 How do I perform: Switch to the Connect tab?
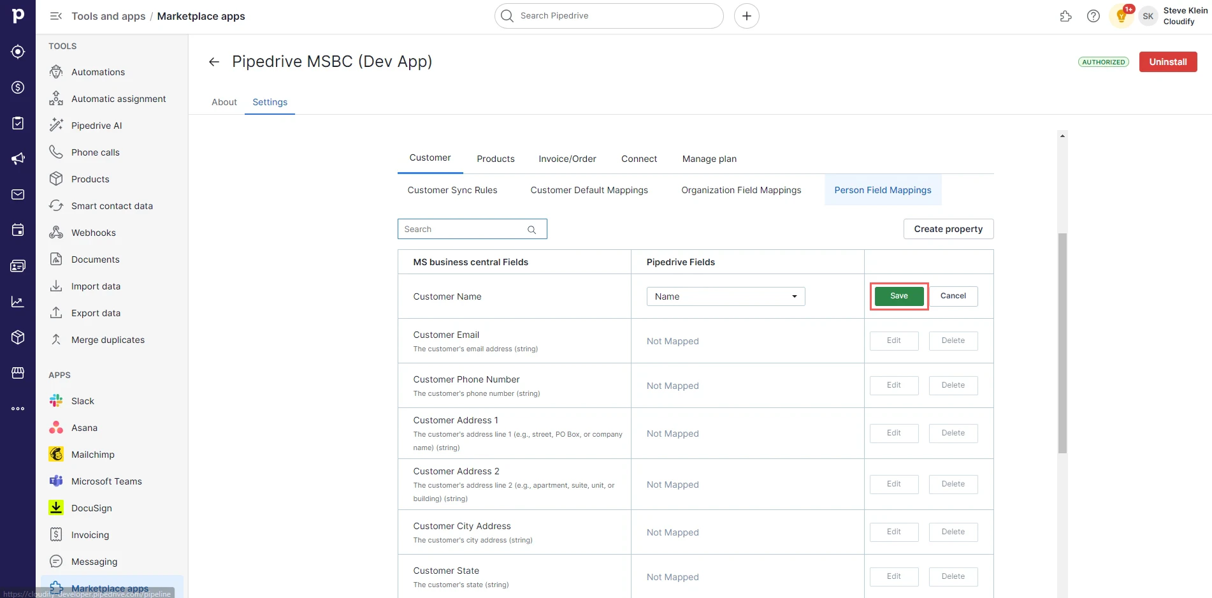(x=639, y=159)
